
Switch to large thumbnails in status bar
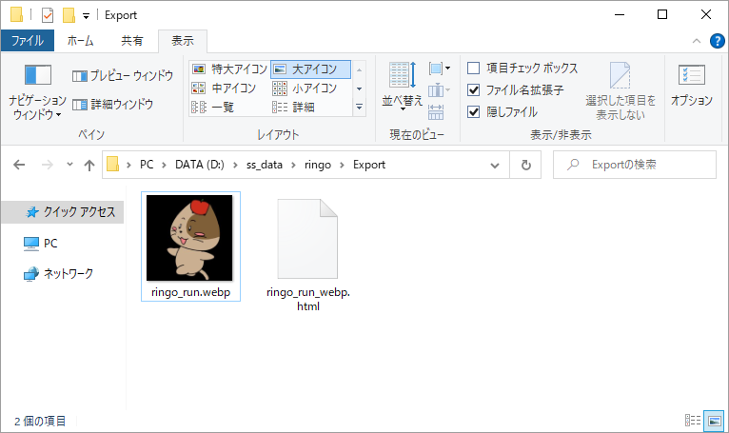pyautogui.click(x=714, y=421)
